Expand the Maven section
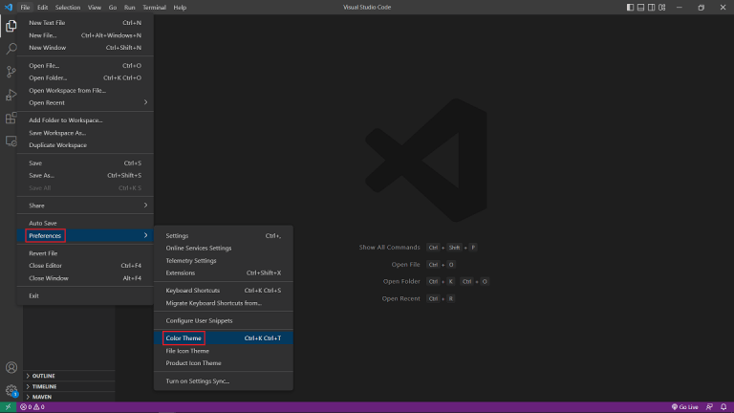Viewport: 734px width, 413px height. click(42, 397)
